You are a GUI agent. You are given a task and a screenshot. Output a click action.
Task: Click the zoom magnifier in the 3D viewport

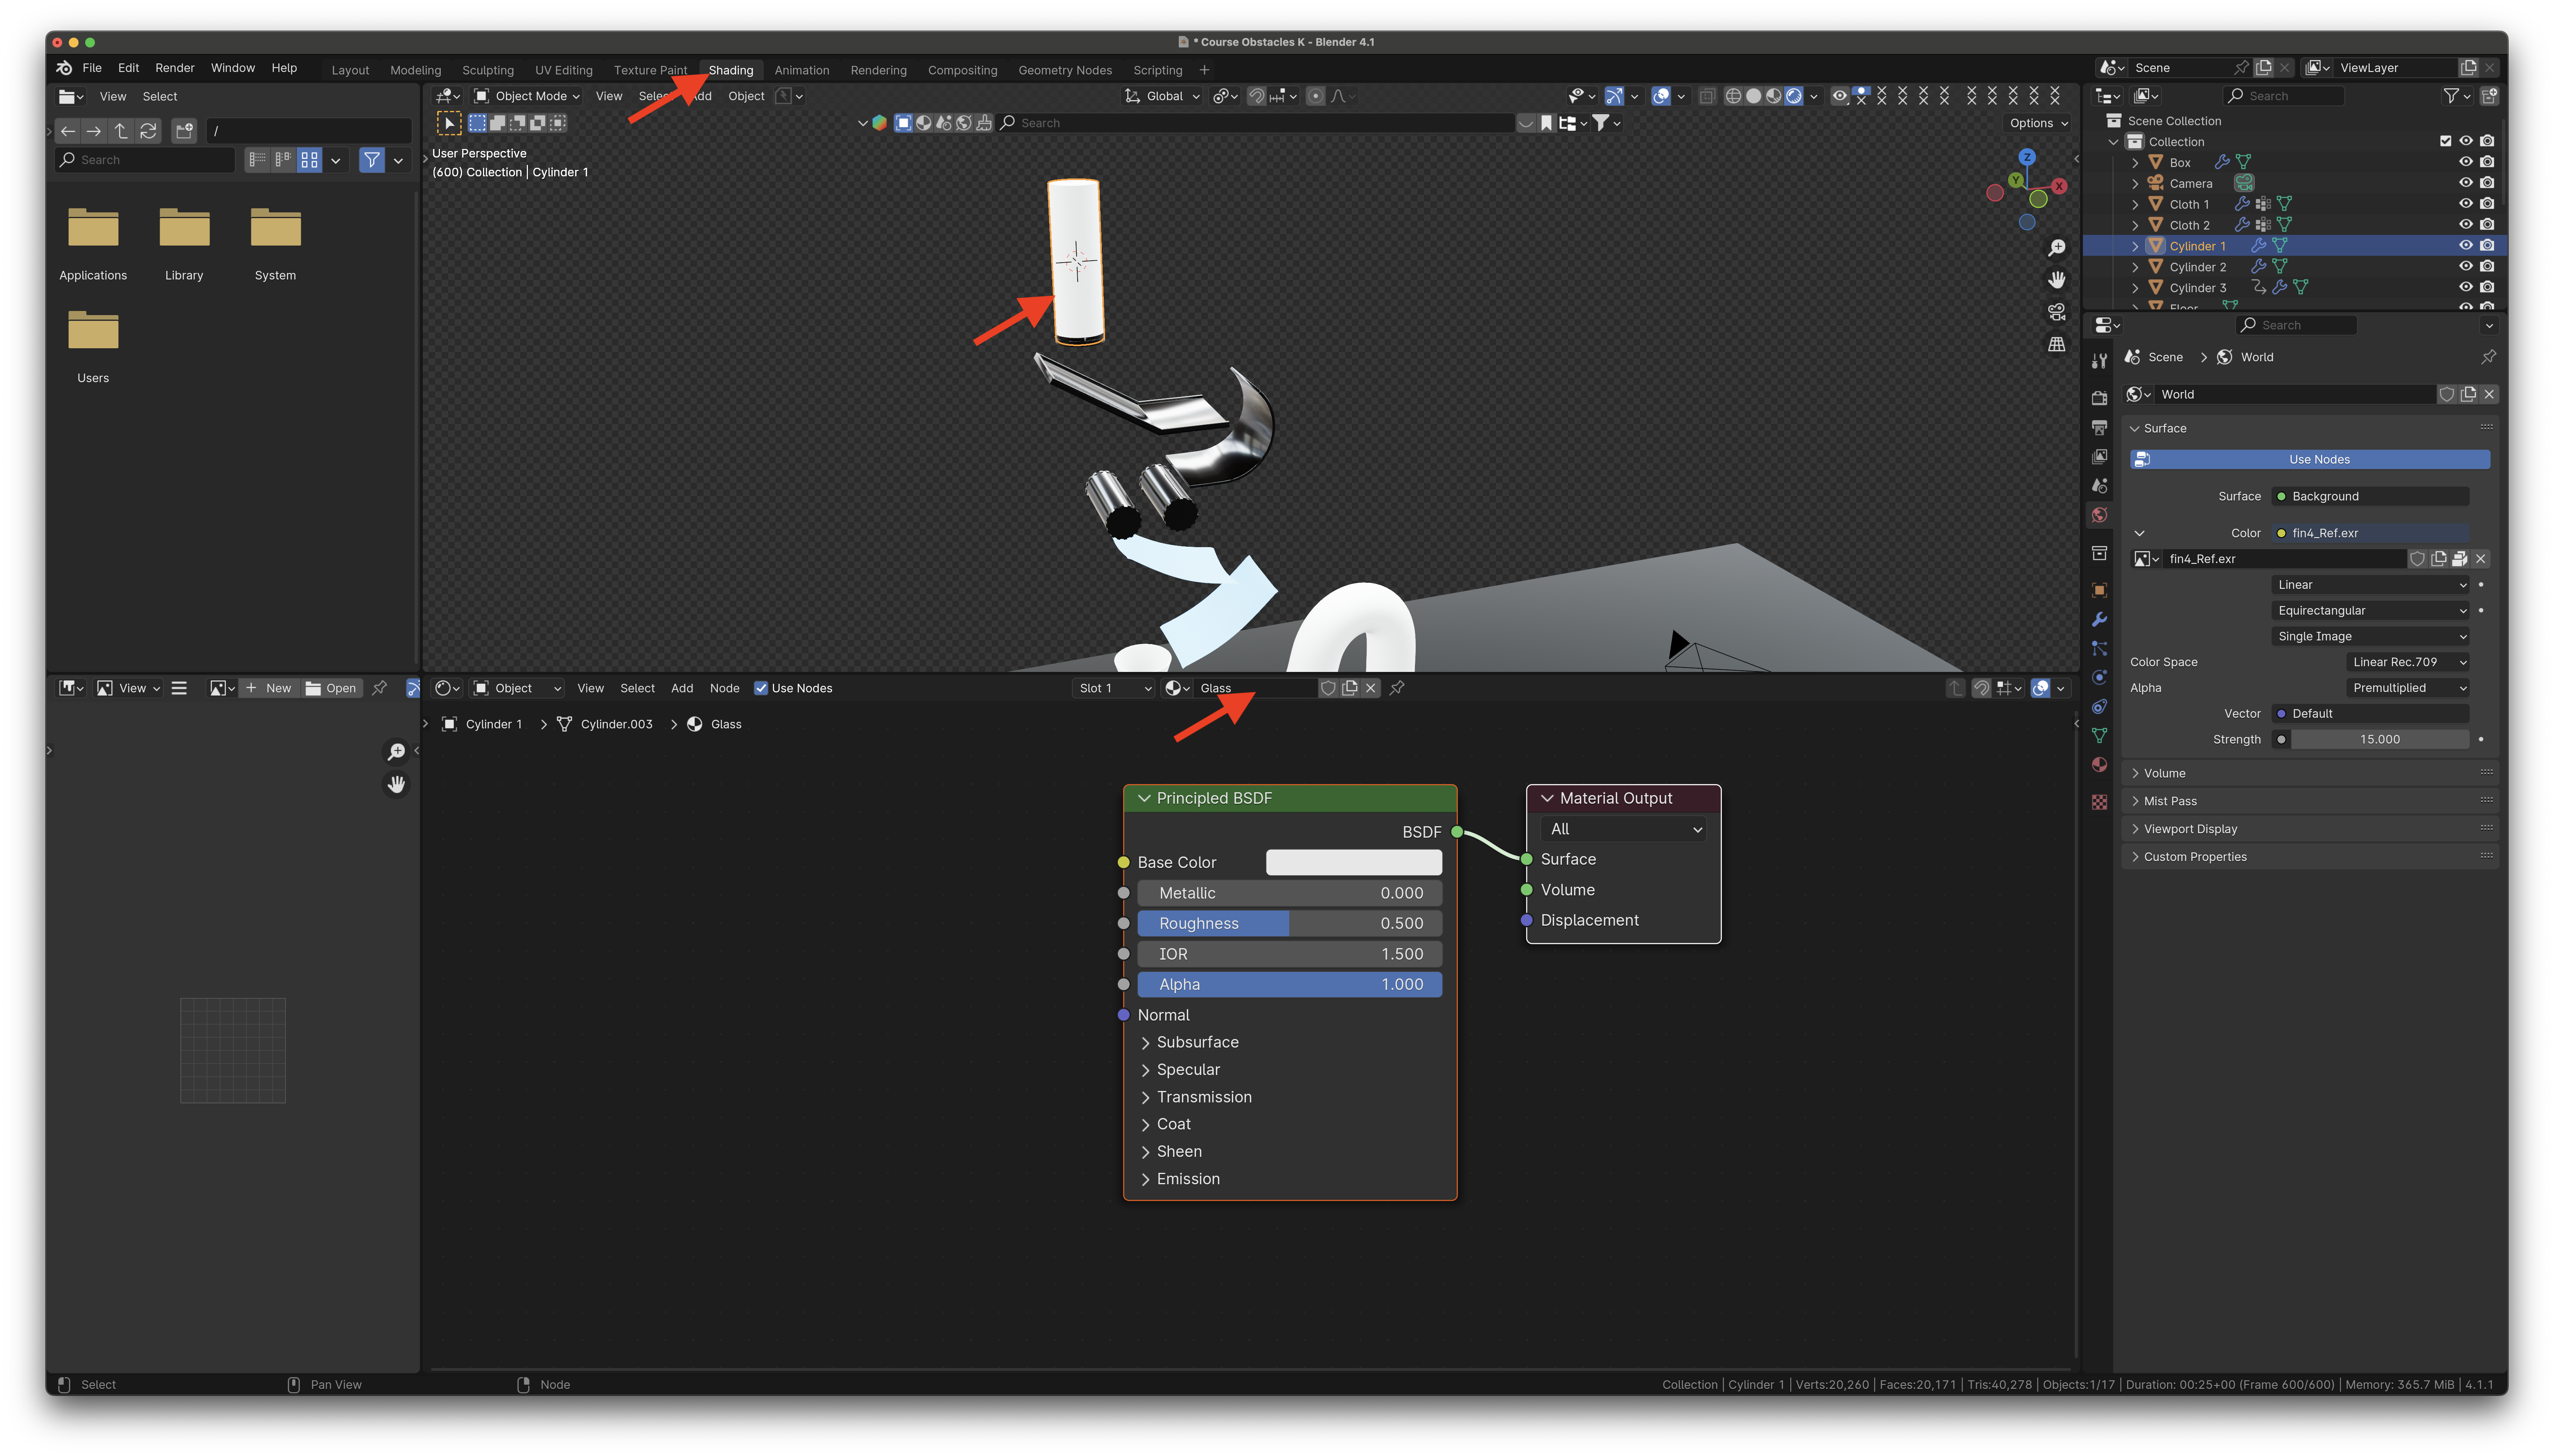click(x=2056, y=247)
